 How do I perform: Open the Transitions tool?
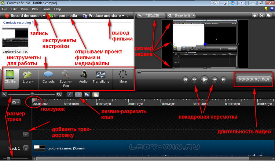point(101,77)
